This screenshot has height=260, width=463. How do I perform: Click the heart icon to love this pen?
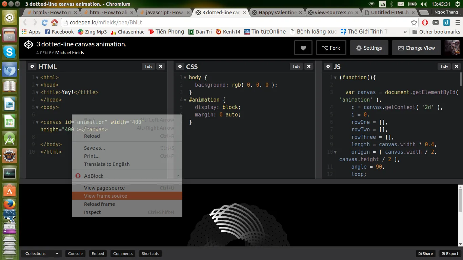coord(303,48)
